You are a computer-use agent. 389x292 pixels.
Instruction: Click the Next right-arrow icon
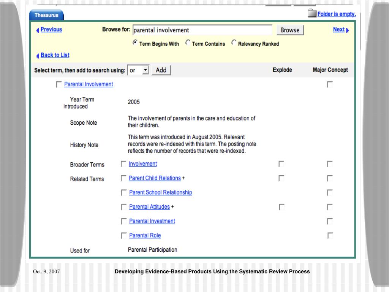347,30
